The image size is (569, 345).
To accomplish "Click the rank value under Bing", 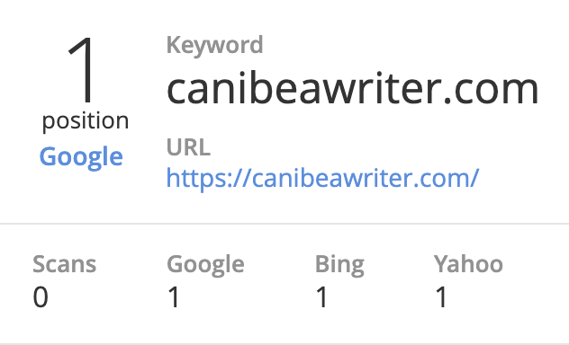I will (322, 296).
